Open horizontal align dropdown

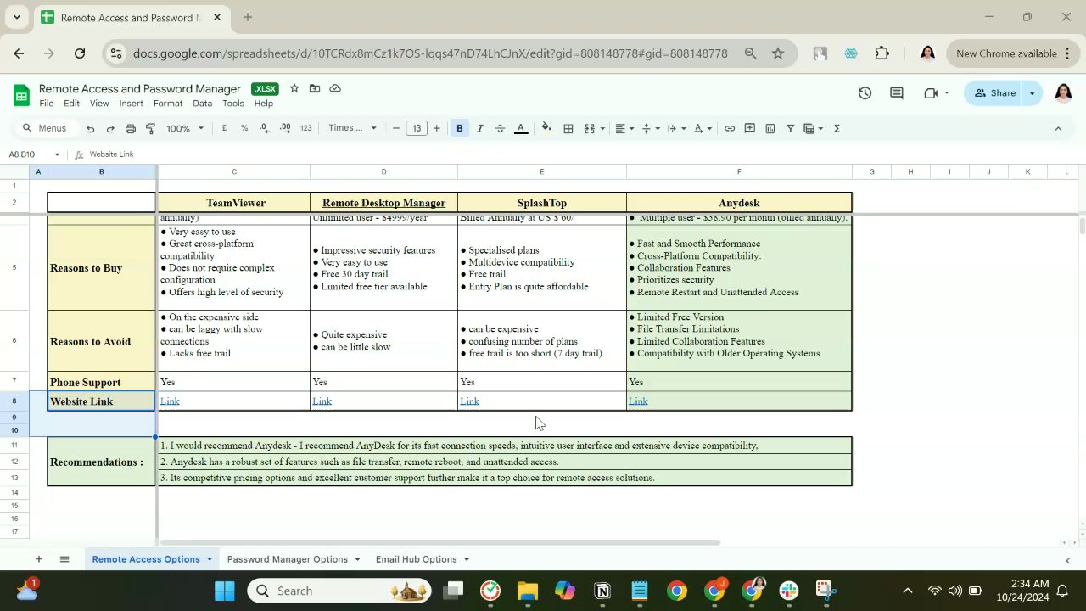click(624, 129)
